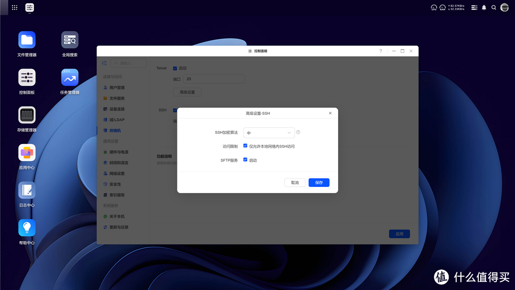Expand the SSH加密算法 dropdown

pyautogui.click(x=269, y=133)
